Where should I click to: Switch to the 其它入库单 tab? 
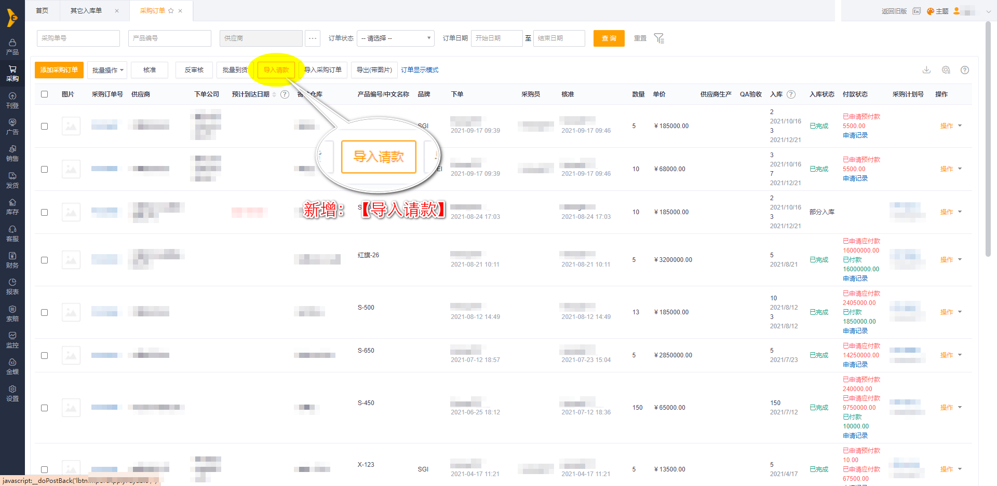(86, 11)
